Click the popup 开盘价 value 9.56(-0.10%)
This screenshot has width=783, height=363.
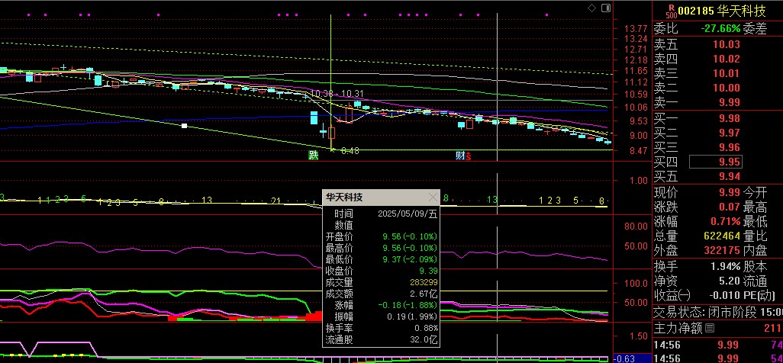click(410, 236)
